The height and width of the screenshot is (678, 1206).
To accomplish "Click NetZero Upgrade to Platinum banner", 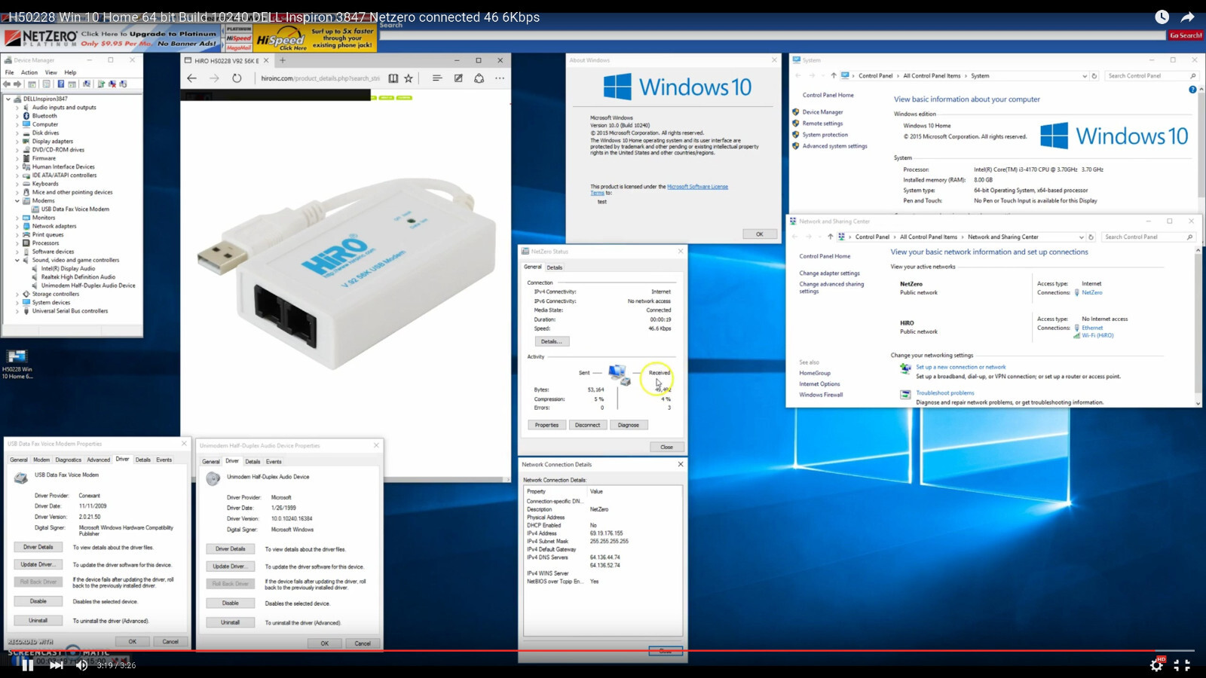I will (112, 38).
